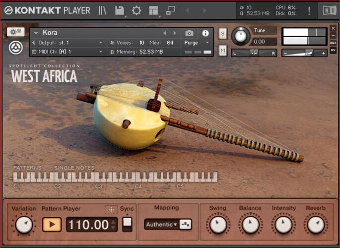340x248 pixels.
Task: Click the exclamation panic button
Action: (309, 10)
